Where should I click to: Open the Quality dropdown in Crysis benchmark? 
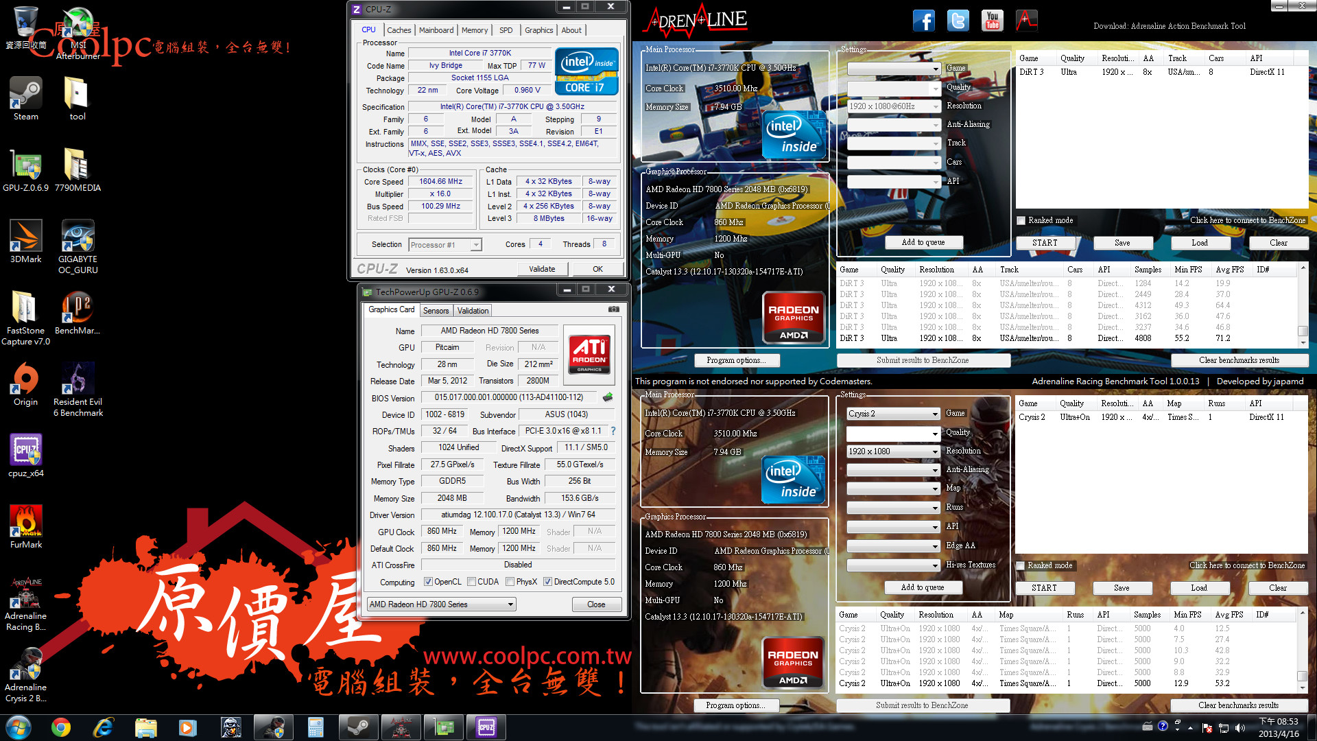pyautogui.click(x=893, y=434)
